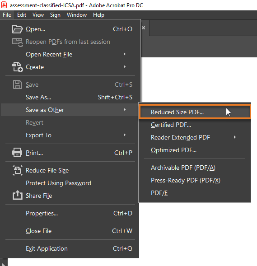
Task: Select Press-Ready PDF (PDF/X)
Action: tap(195, 180)
